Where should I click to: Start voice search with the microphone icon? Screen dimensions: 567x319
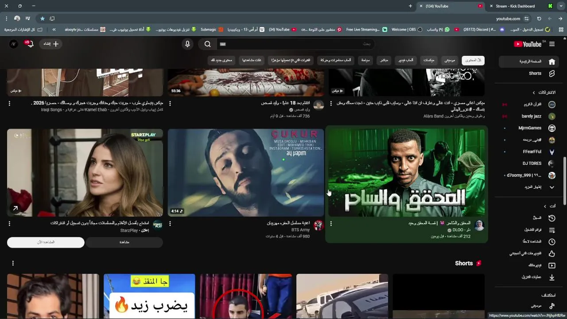[x=187, y=44]
